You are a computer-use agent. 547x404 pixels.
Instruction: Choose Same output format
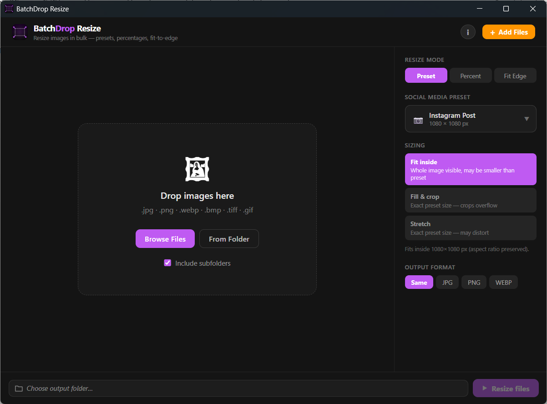pos(419,282)
